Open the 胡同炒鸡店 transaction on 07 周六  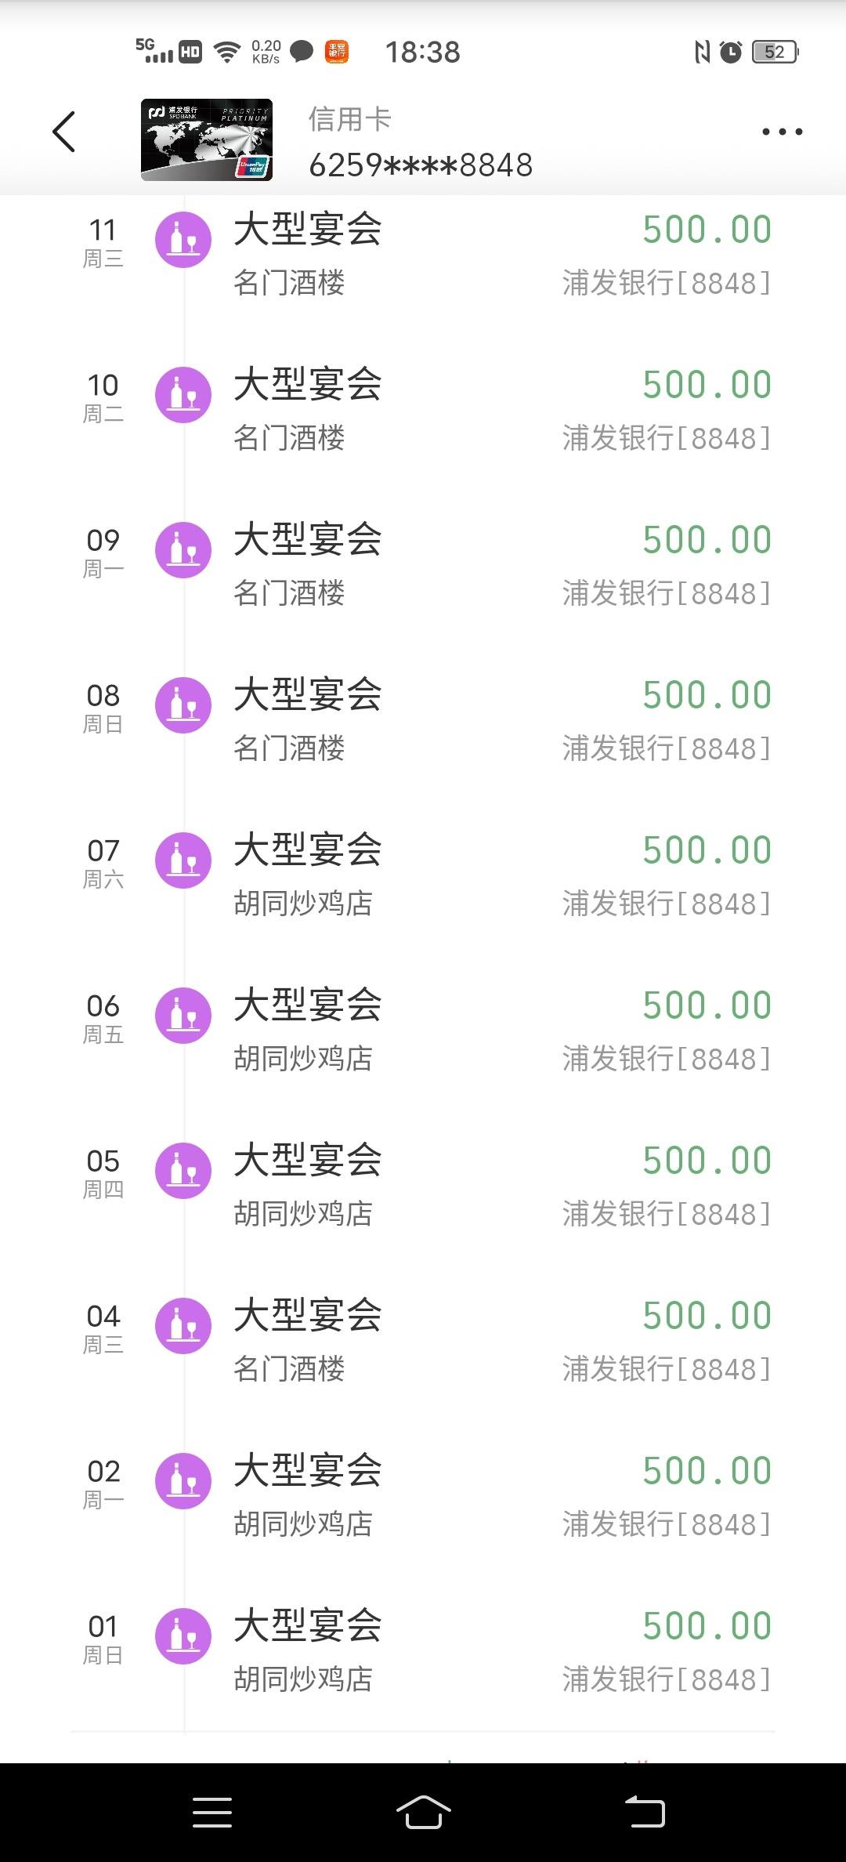[x=423, y=876]
